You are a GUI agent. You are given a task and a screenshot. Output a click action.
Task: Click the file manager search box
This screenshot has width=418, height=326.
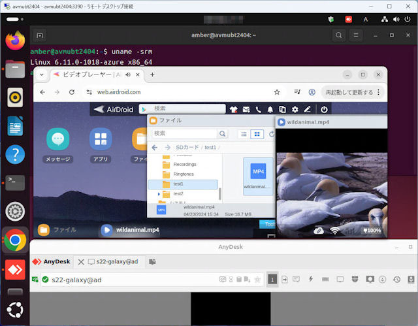pos(184,133)
